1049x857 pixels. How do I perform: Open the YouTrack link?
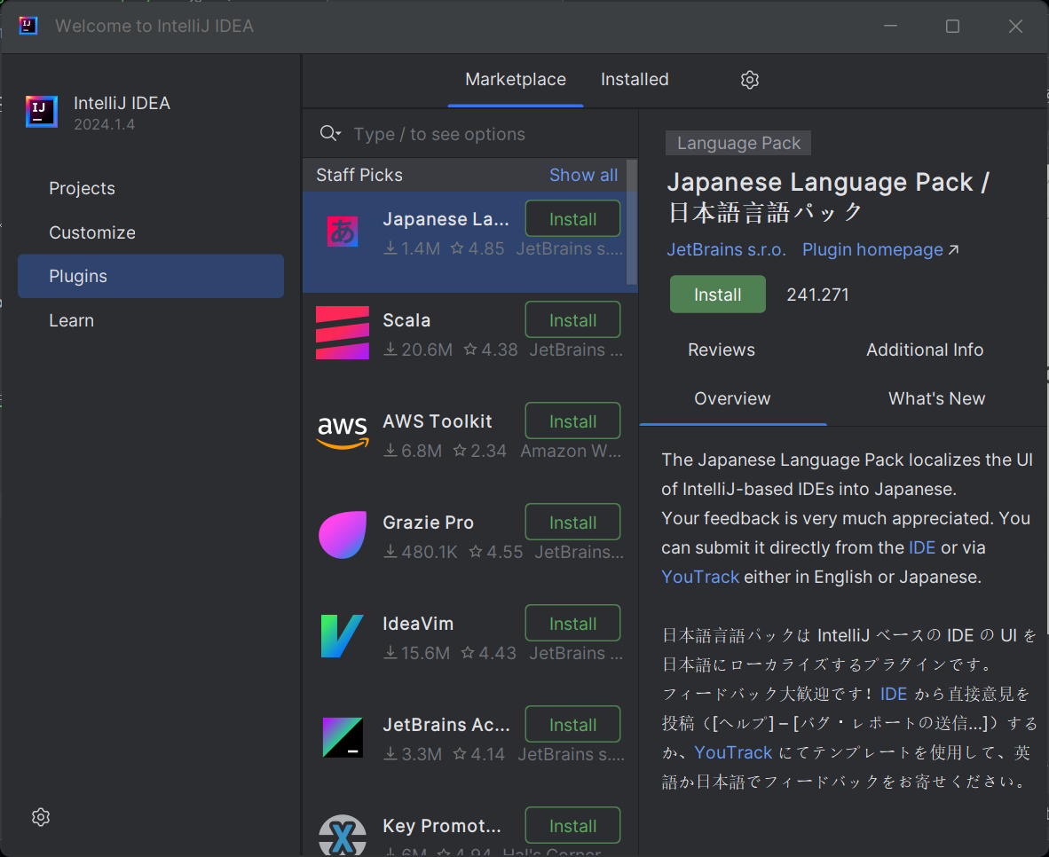point(700,577)
